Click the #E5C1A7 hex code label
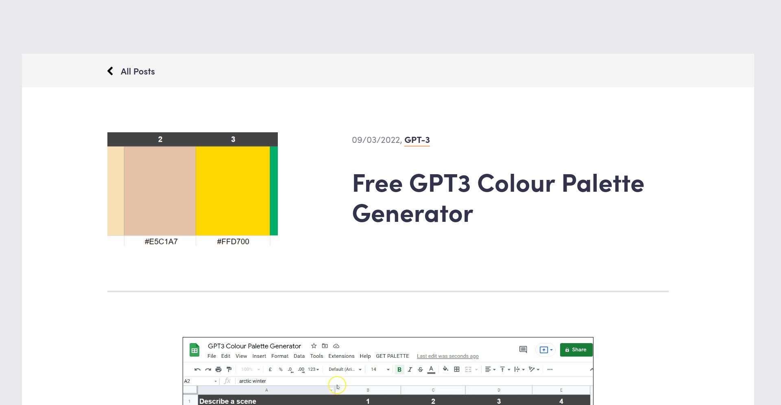This screenshot has height=405, width=781. [161, 241]
